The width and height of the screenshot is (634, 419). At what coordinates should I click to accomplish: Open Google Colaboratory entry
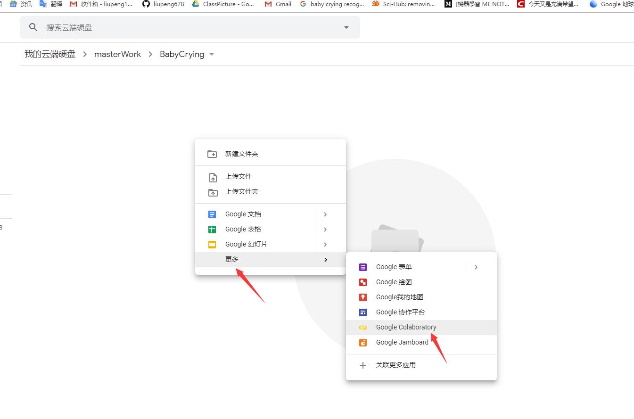point(421,327)
